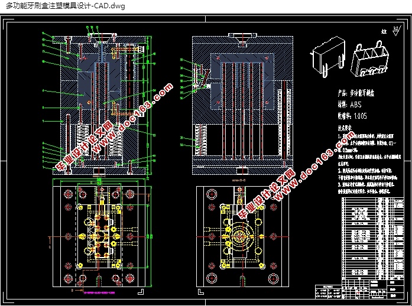Click the sprue bushing atop right section view
412x306 pixels.
click(x=242, y=39)
